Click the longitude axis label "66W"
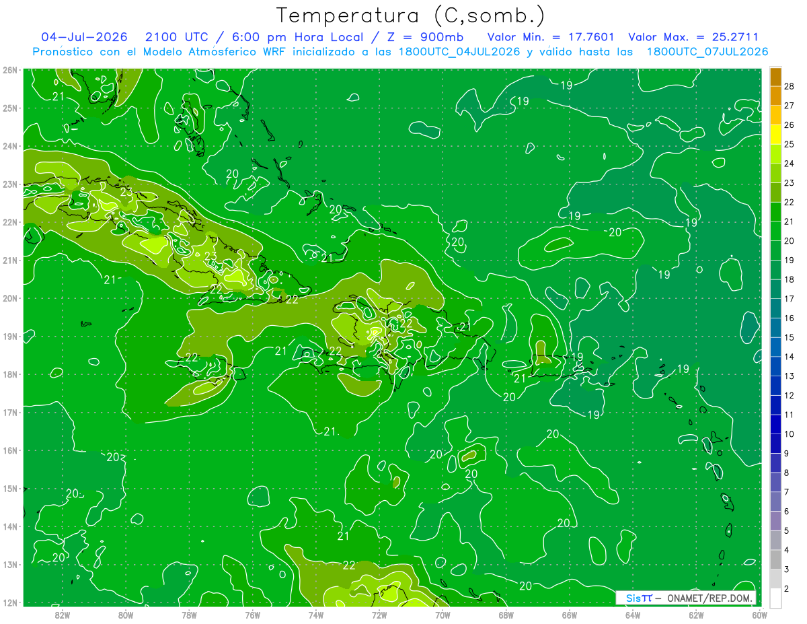Screen dimensions: 807x624 click(569, 614)
